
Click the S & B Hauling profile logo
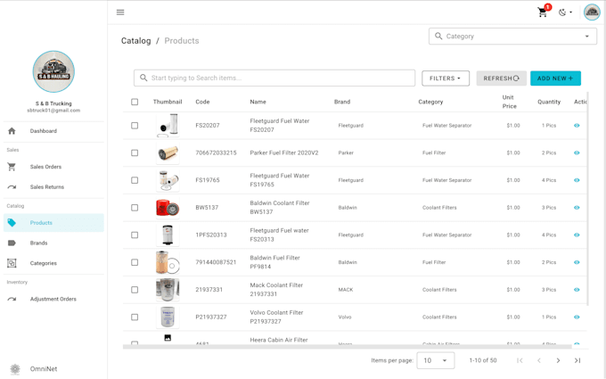click(53, 71)
